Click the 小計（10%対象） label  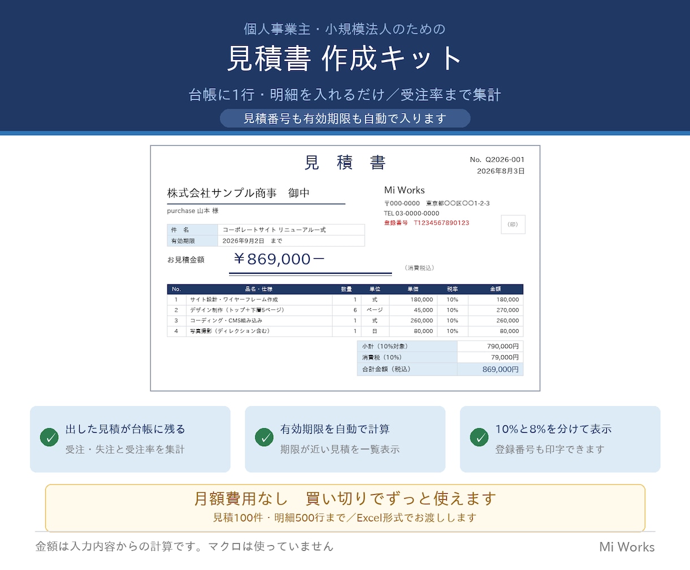tap(407, 346)
